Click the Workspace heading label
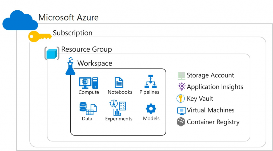The height and width of the screenshot is (151, 273). 95,63
